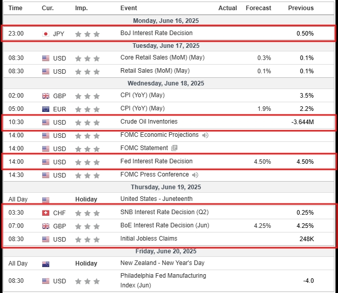
Task: Open the BoJ Interest Rate Decision event
Action: point(156,33)
